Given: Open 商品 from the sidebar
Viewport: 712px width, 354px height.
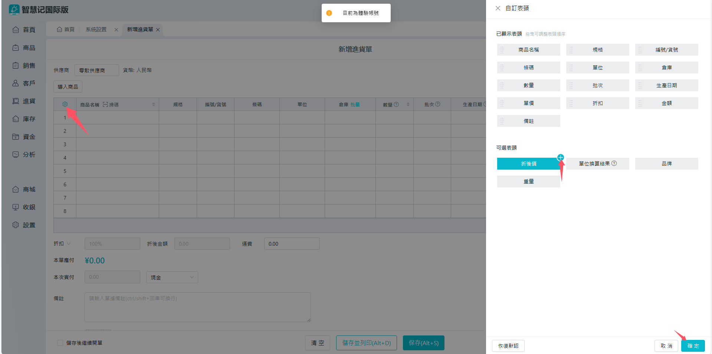Looking at the screenshot, I should click(x=24, y=48).
